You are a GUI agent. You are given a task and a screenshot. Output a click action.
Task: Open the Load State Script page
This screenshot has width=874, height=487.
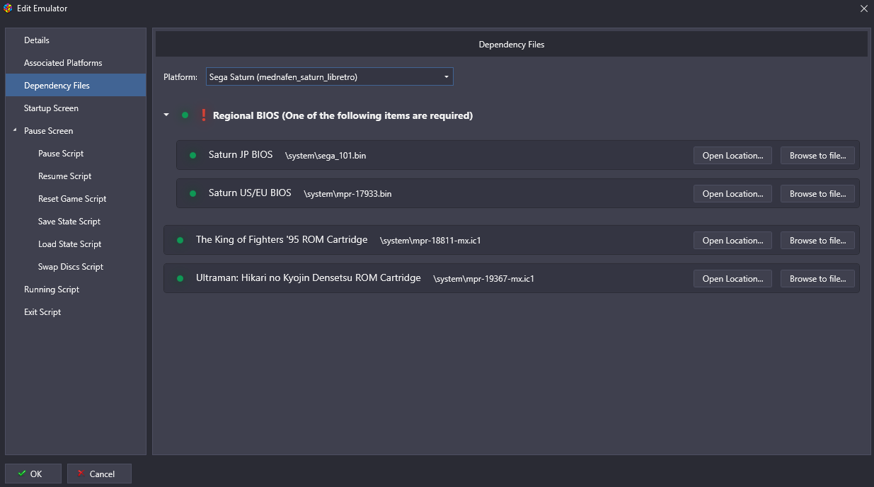coord(76,244)
